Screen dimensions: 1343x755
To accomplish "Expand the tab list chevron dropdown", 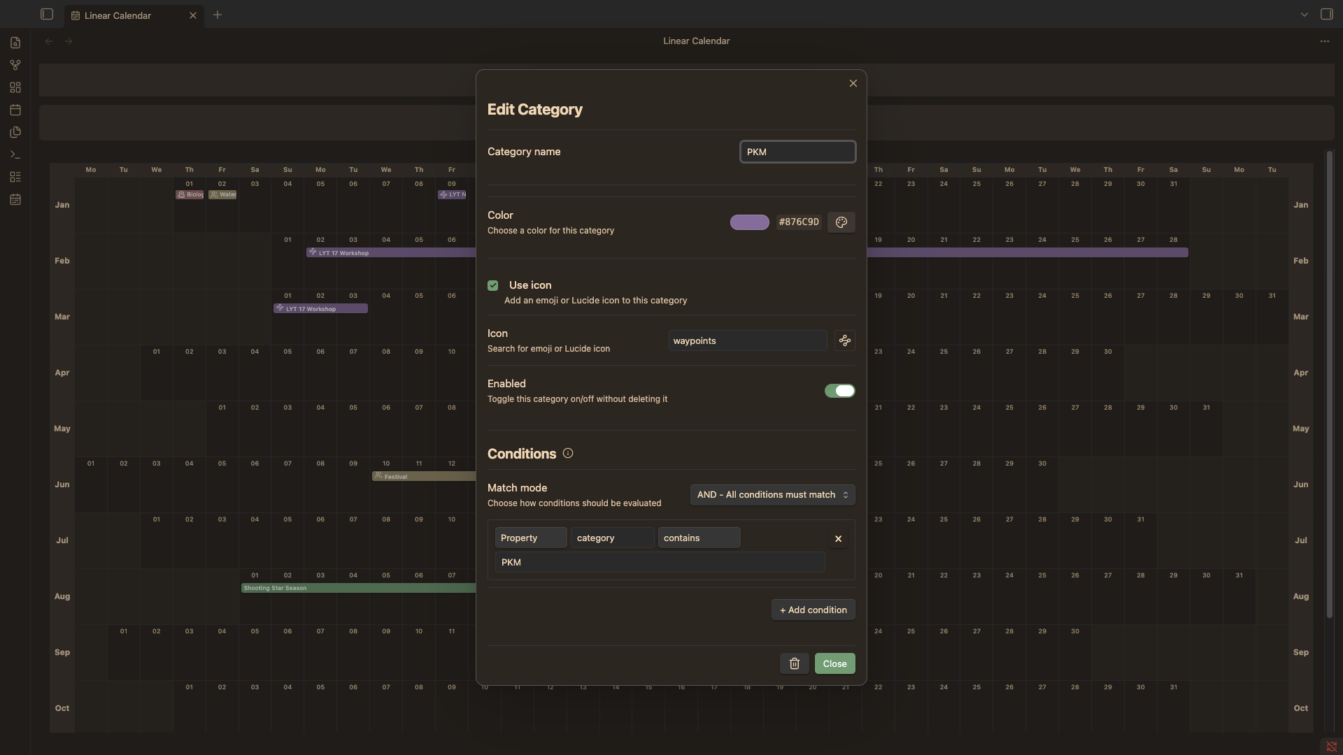I will (1304, 15).
